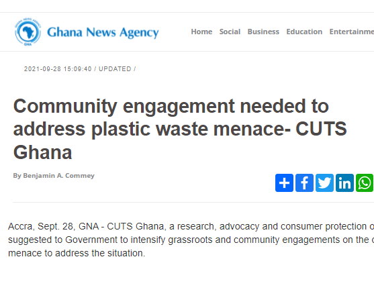Share the article on Twitter
This screenshot has height=306, width=374.
(x=324, y=183)
